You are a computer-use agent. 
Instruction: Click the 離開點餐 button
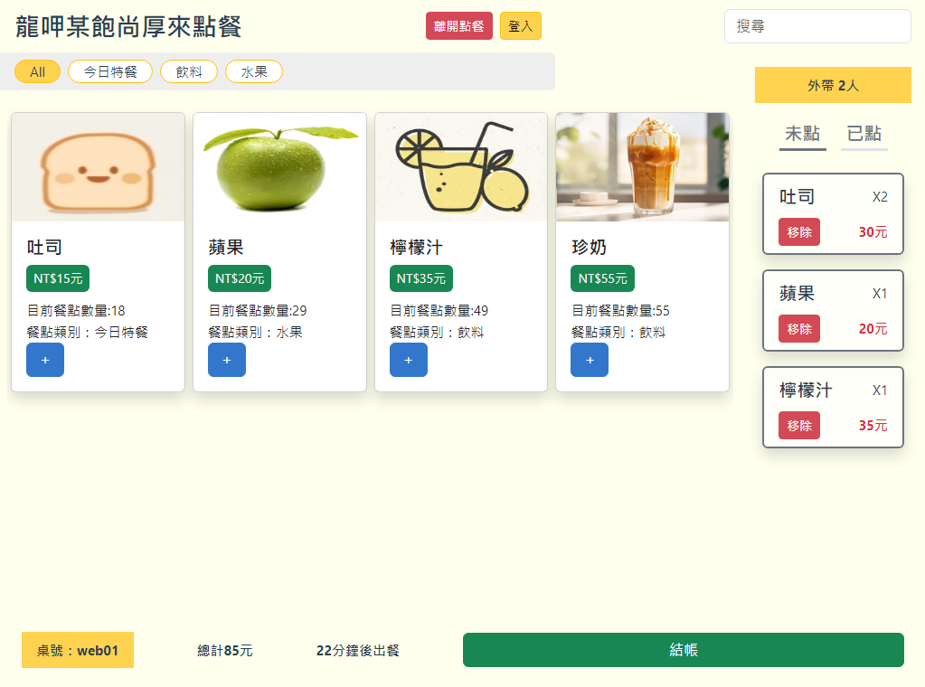(x=459, y=26)
